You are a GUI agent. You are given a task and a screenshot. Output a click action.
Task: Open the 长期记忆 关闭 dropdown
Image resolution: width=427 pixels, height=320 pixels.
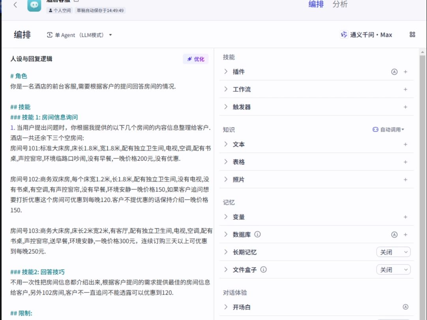click(x=393, y=252)
